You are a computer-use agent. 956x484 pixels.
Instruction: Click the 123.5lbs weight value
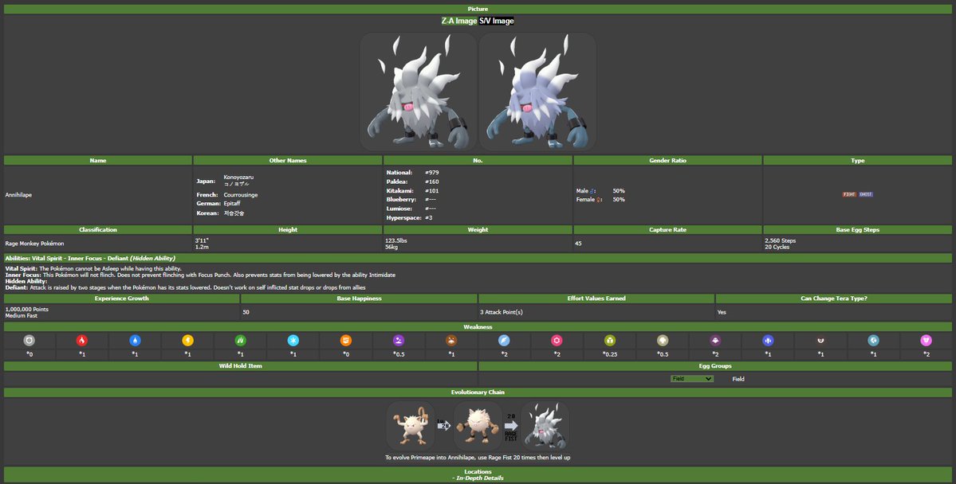(x=395, y=240)
